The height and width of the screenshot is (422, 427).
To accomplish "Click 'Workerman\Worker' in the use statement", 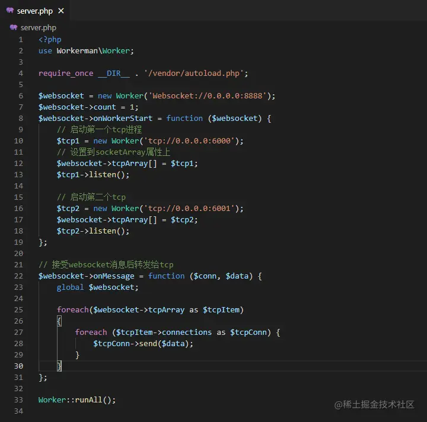I will [93, 51].
